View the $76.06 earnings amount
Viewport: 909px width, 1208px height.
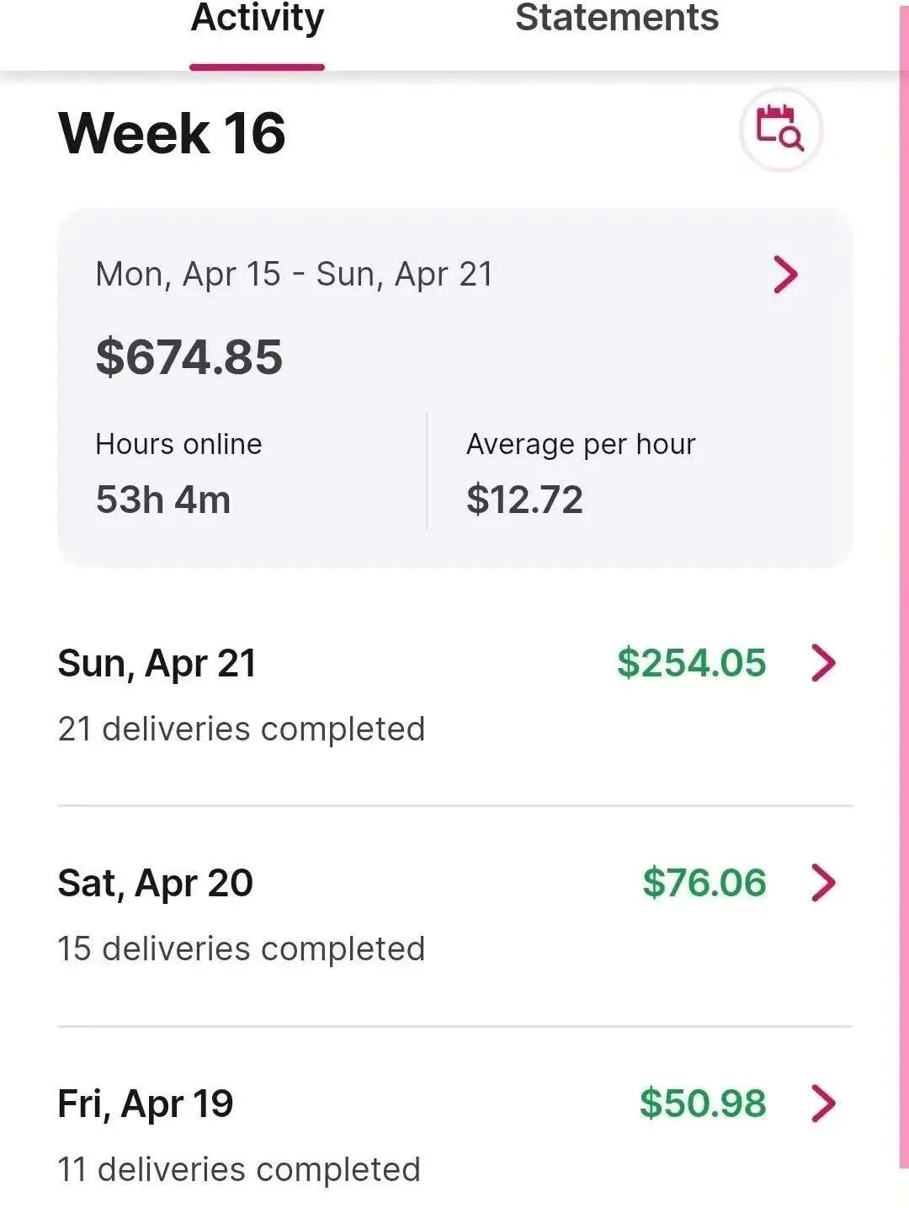click(x=704, y=883)
